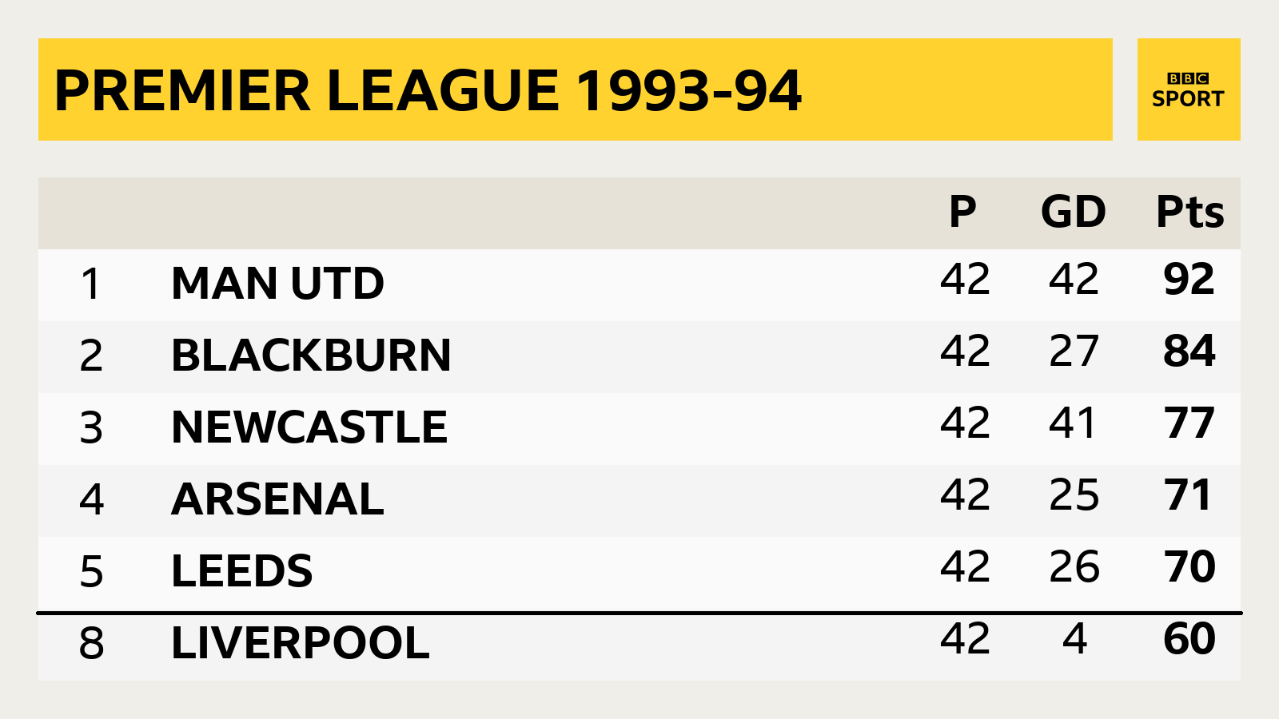Click the BBC Sport logo
Screen dimensions: 1279x719
1189,89
